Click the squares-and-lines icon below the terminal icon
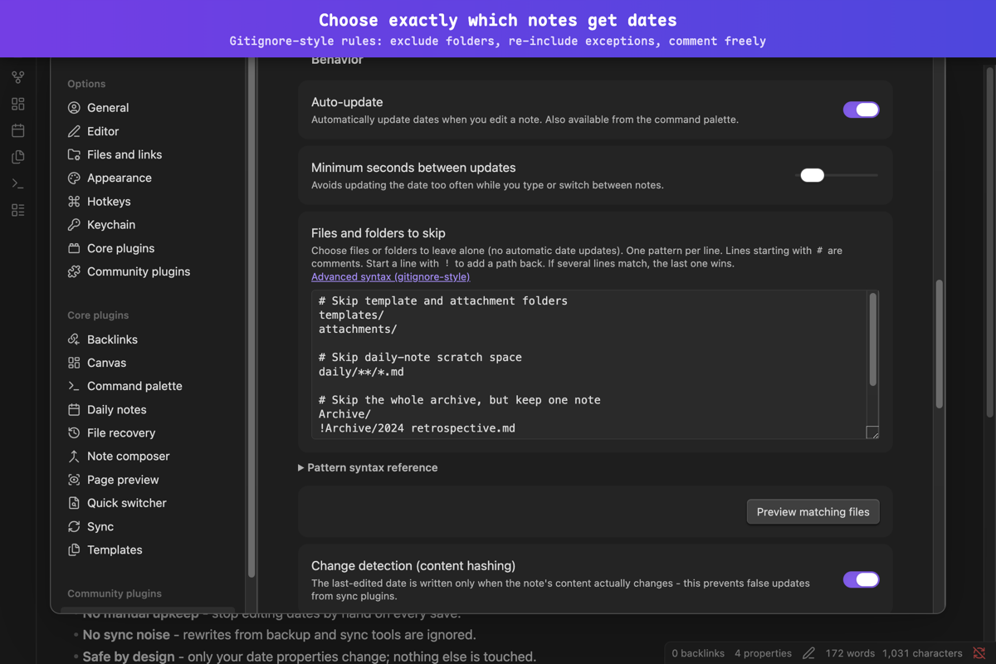The height and width of the screenshot is (664, 996). coord(18,210)
